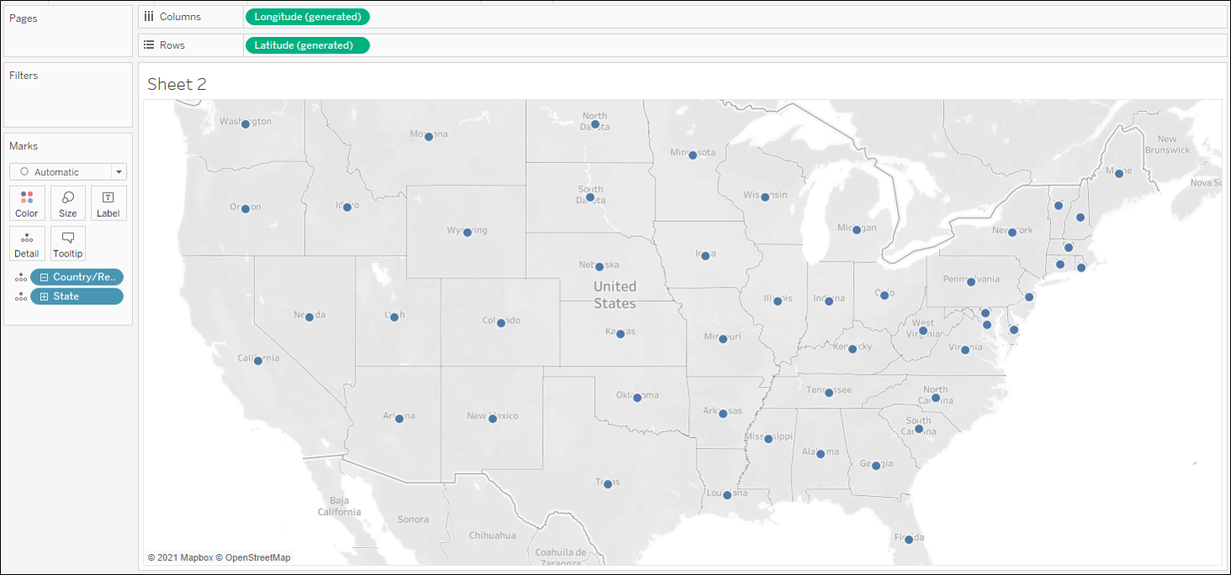Select the Pennsylvania state mark
1231x575 pixels.
[x=971, y=282]
